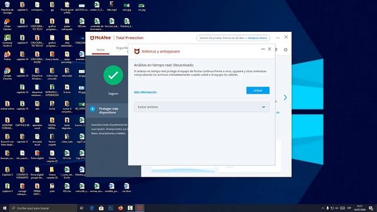
Task: Select the otro.jpg image file icon
Action: click(127, 6)
